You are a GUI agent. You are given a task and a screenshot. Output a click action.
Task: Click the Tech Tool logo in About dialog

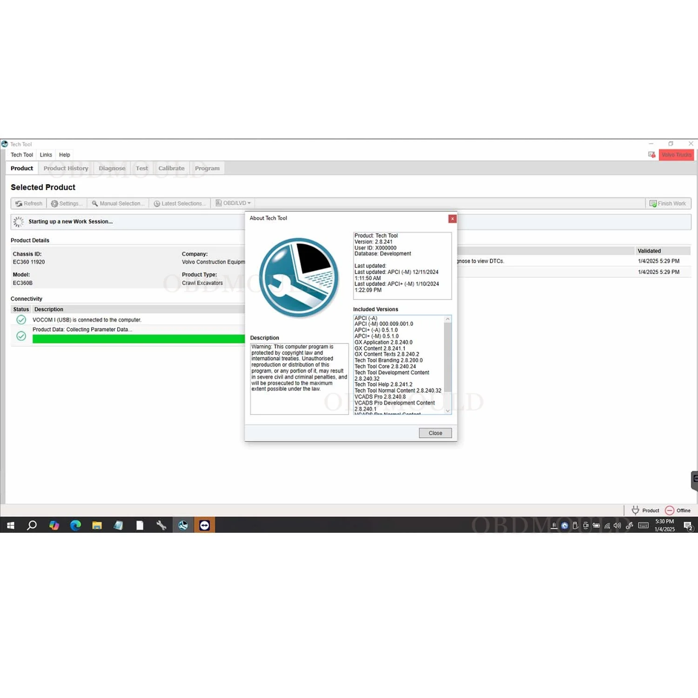click(x=299, y=278)
